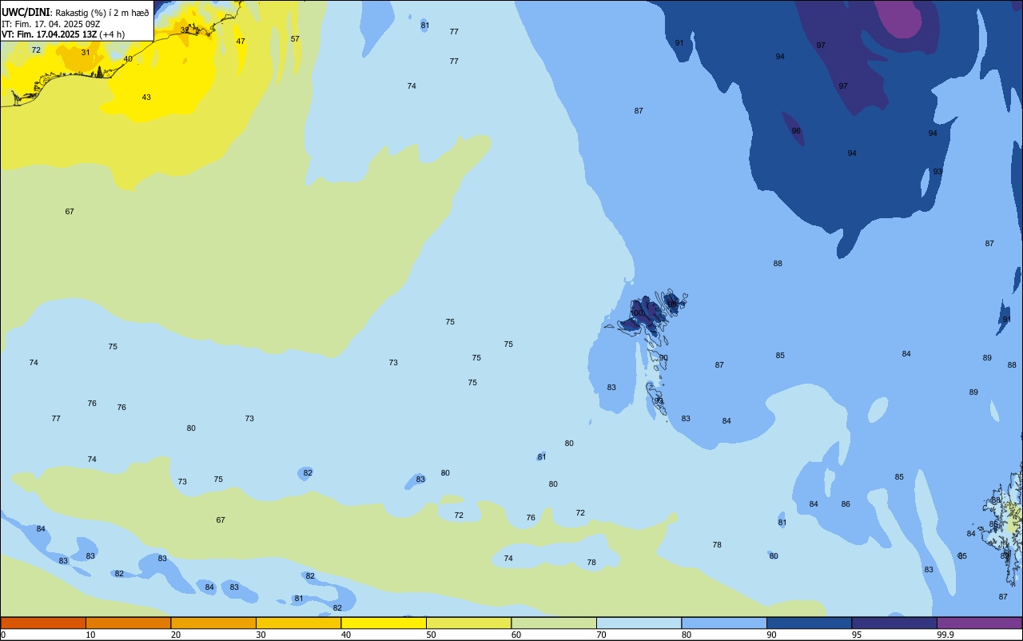Click the humidity value '57' near the top
Image resolution: width=1023 pixels, height=641 pixels.
[295, 39]
